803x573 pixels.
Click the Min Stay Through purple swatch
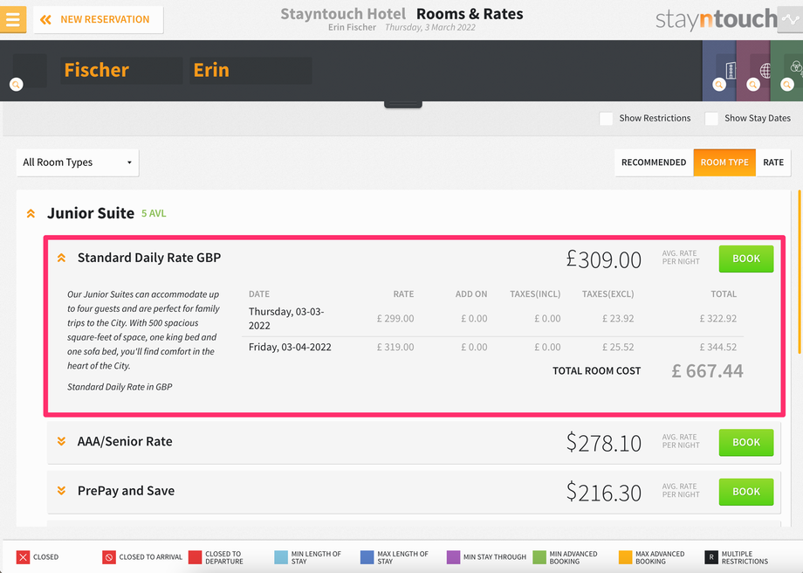coord(453,557)
